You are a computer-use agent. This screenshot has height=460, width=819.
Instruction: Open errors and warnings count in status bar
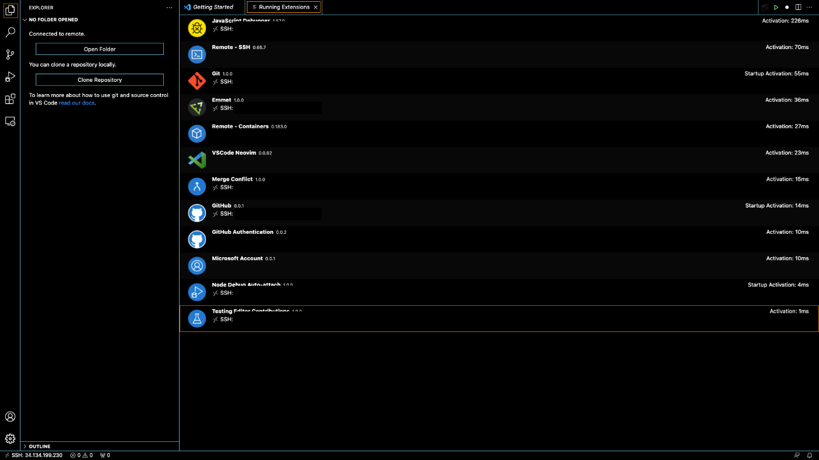click(x=81, y=455)
